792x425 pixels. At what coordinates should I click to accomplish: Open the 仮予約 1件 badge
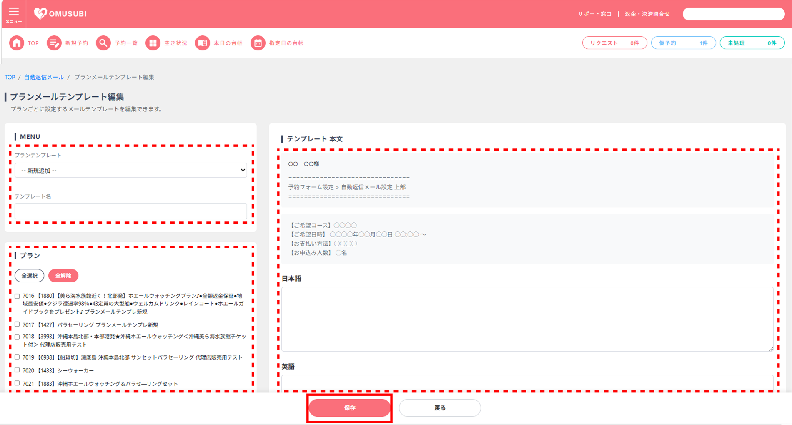pyautogui.click(x=683, y=43)
